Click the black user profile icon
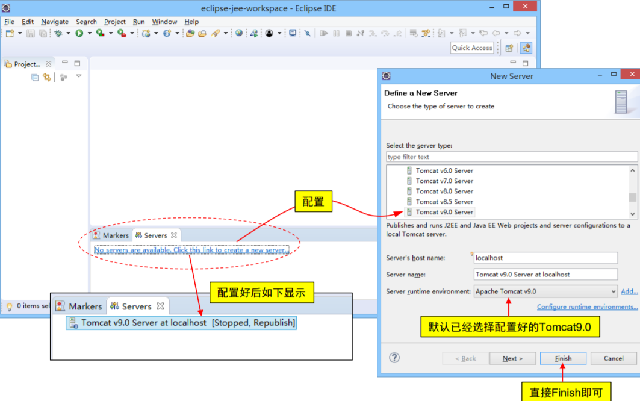 [x=269, y=34]
